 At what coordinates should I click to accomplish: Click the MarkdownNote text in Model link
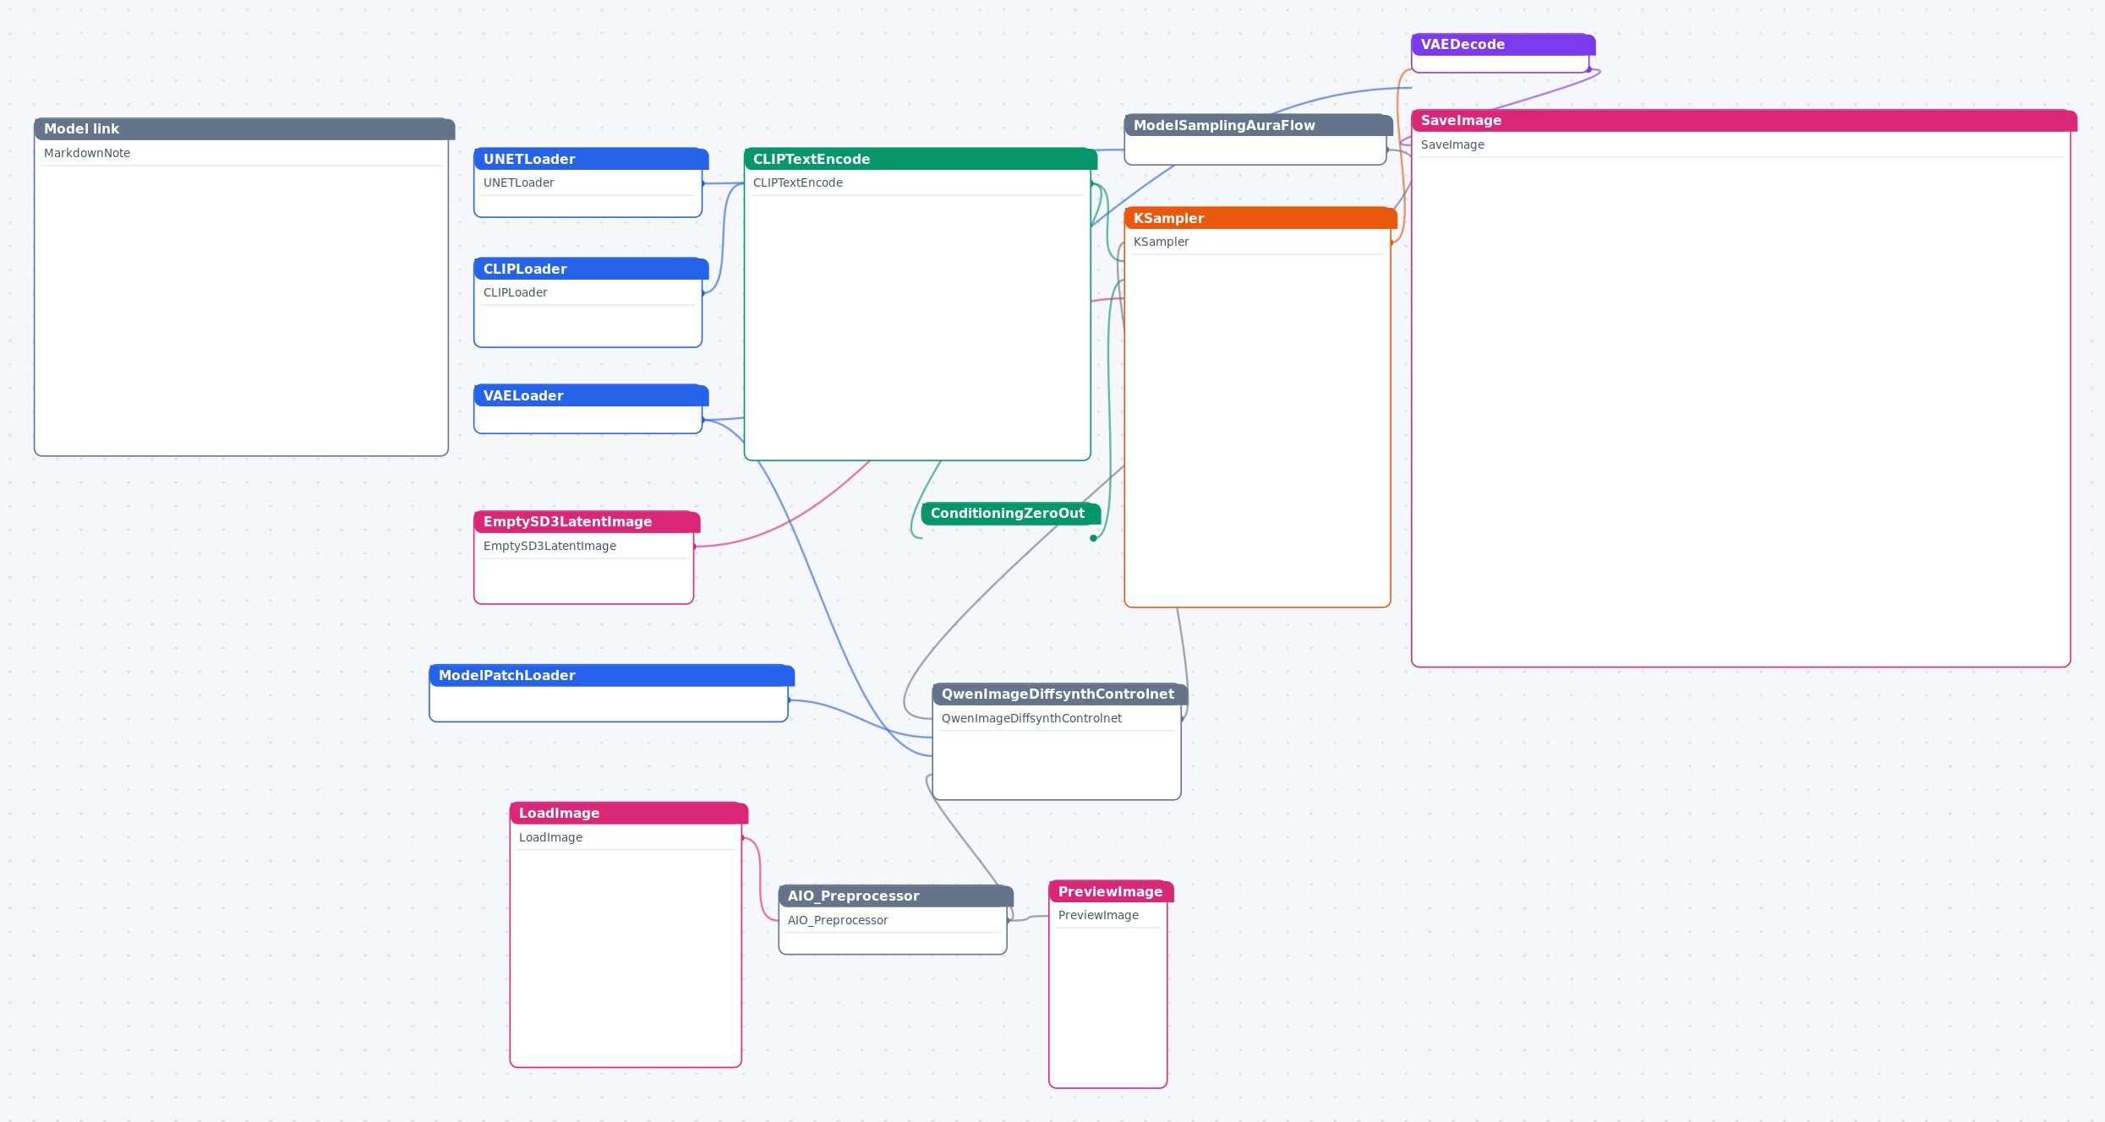point(87,153)
